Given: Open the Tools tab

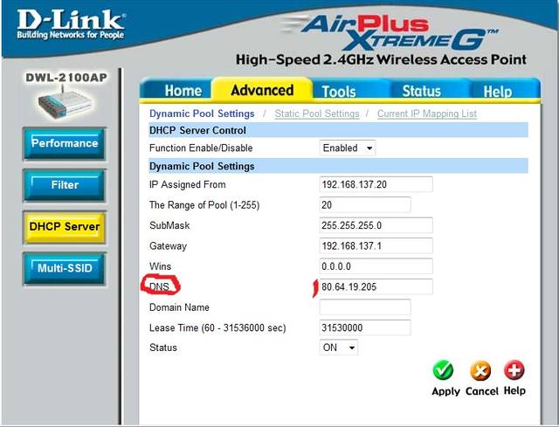Looking at the screenshot, I should tap(339, 92).
